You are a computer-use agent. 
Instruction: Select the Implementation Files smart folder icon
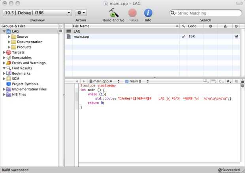pyautogui.click(x=9, y=89)
